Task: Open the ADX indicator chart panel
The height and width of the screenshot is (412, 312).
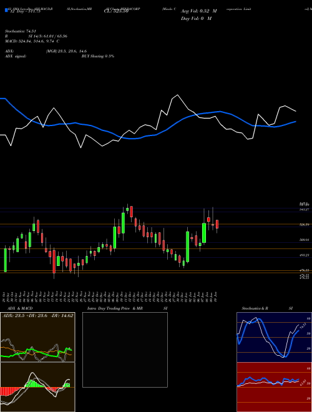Action: (37, 337)
